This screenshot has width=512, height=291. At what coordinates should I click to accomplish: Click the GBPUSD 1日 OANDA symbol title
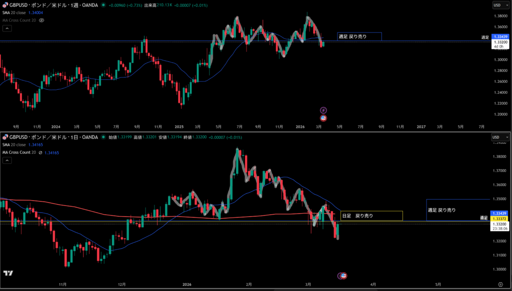(x=50, y=137)
